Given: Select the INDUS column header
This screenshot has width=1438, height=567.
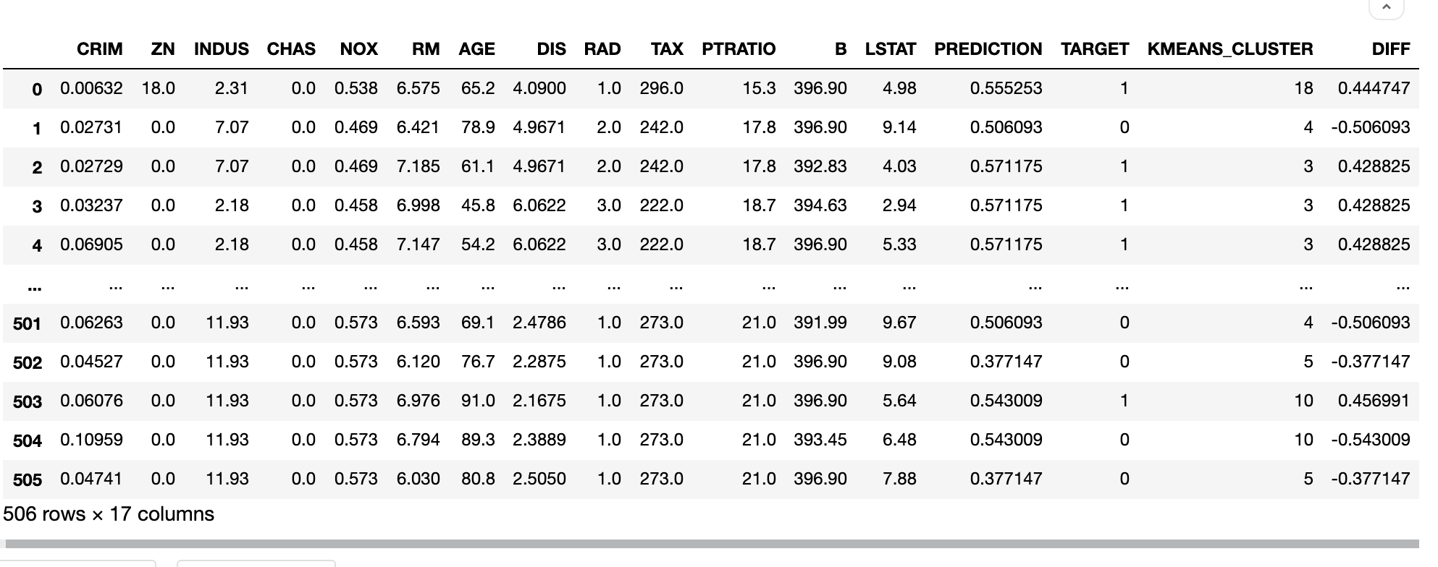Looking at the screenshot, I should point(221,49).
